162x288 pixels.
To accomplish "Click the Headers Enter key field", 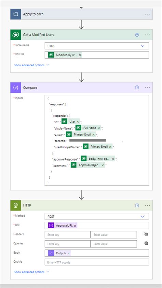I will pos(68,235).
